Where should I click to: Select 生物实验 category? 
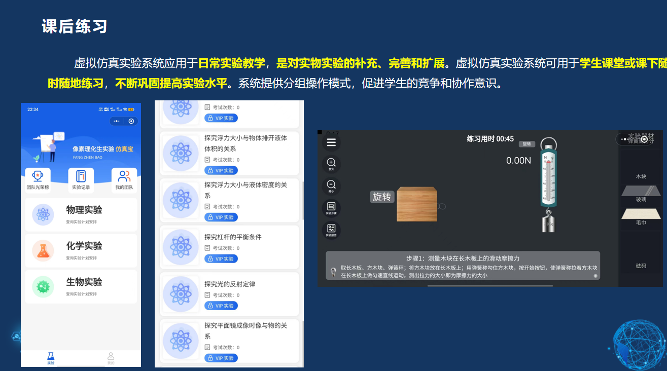tap(81, 286)
